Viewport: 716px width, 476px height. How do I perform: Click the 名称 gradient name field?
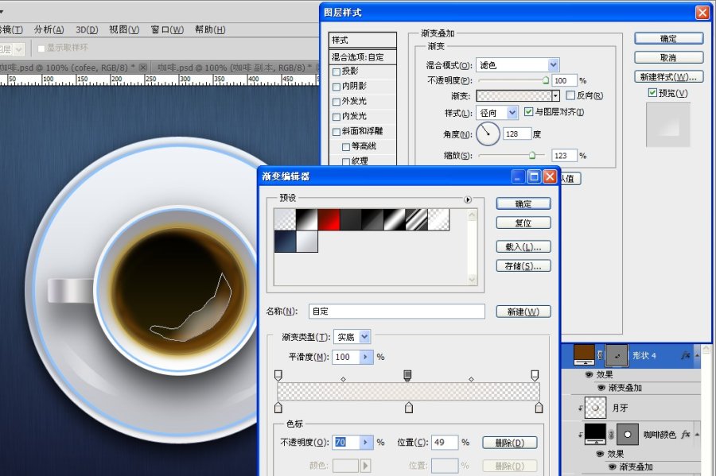tap(397, 312)
